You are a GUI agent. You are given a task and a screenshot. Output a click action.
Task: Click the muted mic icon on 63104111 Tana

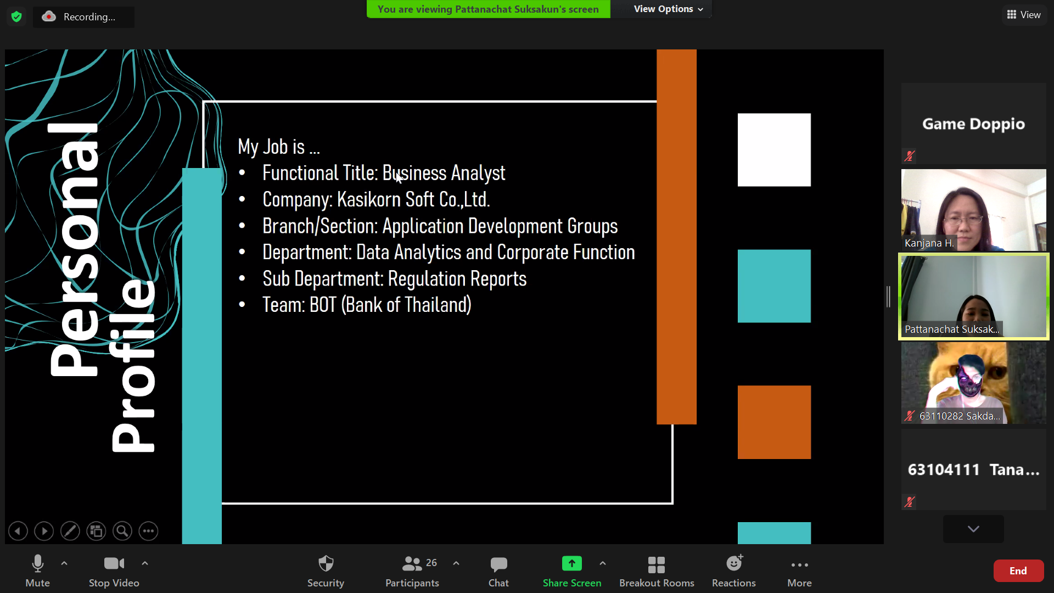tap(910, 502)
